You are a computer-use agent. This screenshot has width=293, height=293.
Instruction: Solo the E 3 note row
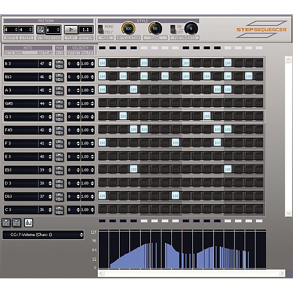coord(59,159)
